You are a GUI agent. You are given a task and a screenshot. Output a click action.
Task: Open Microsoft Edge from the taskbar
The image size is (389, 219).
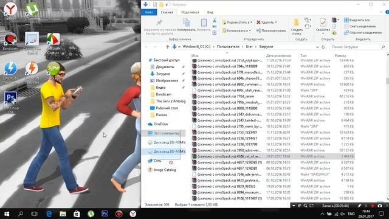click(49, 214)
